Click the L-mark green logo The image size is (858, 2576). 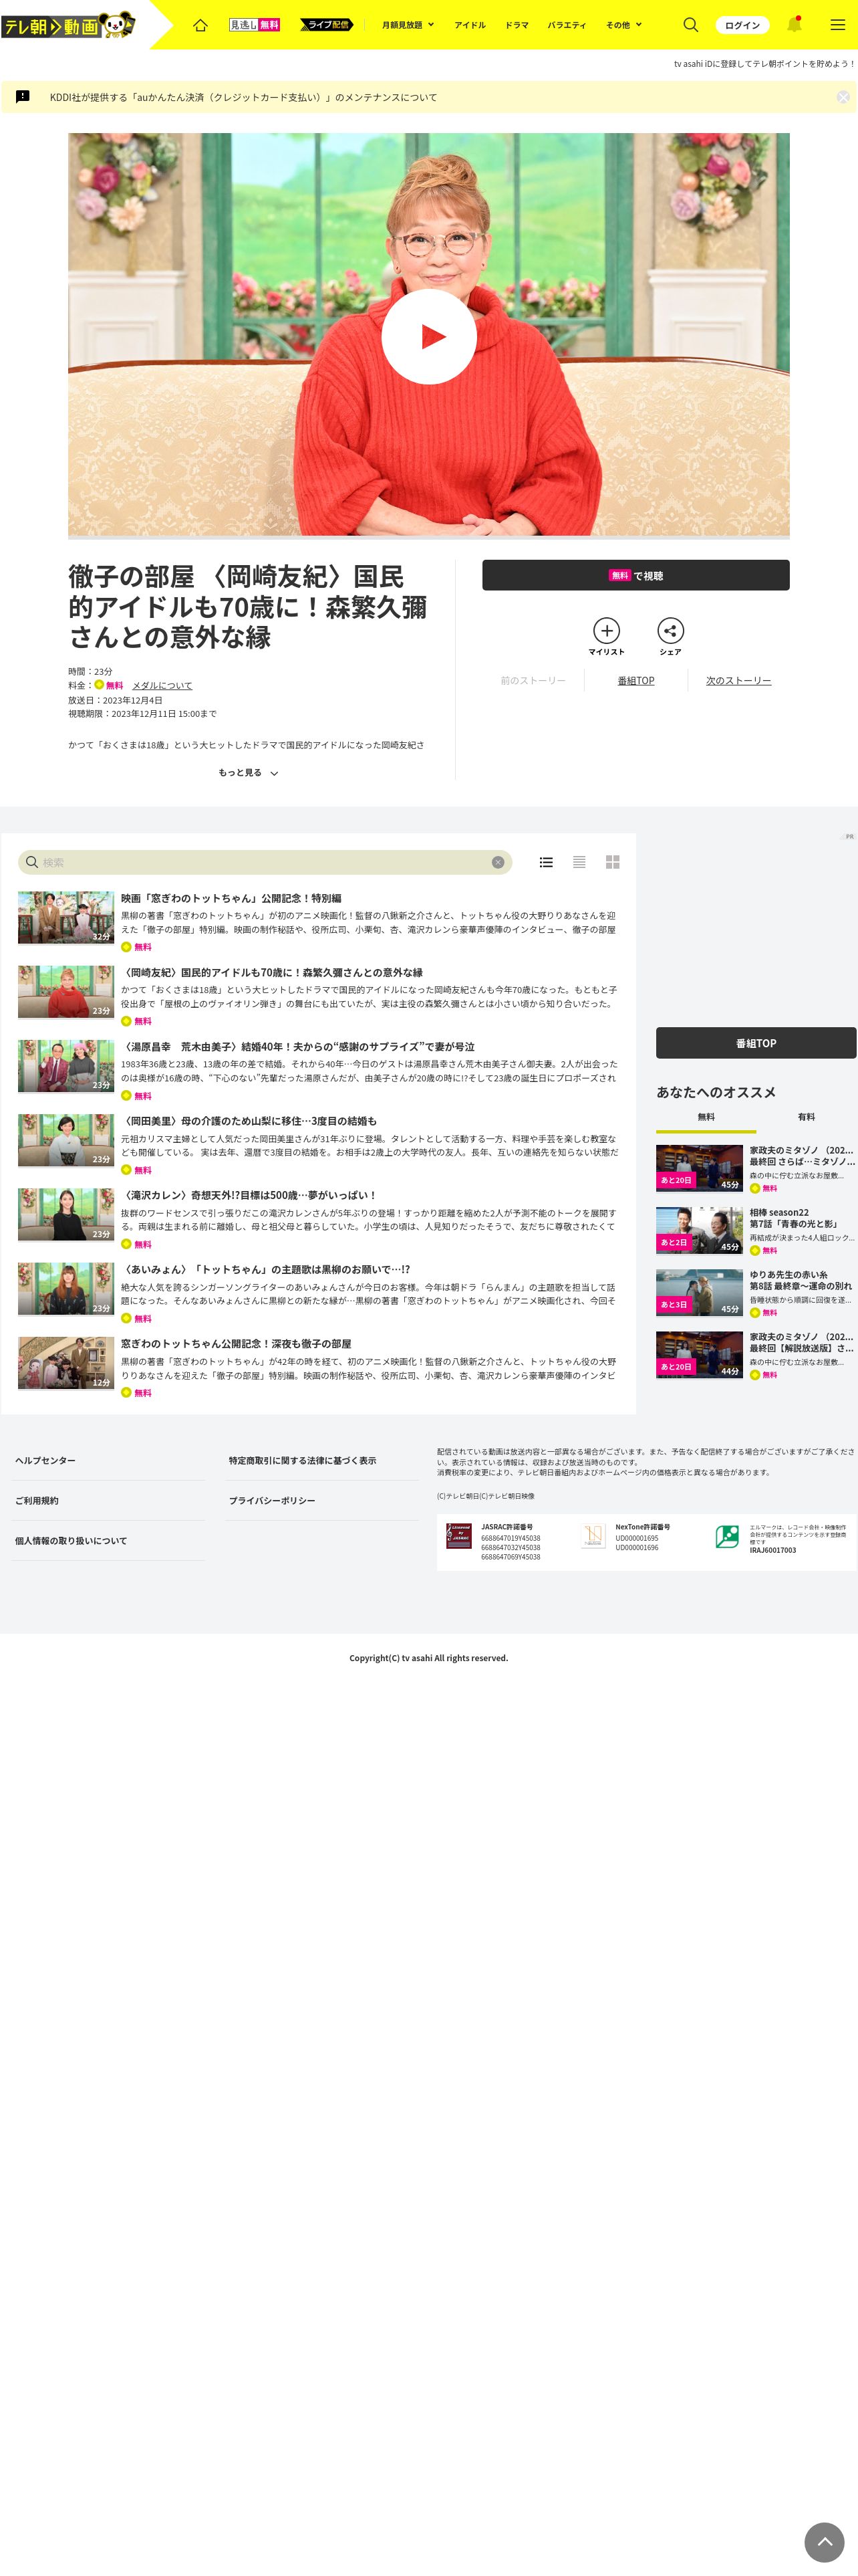727,1536
